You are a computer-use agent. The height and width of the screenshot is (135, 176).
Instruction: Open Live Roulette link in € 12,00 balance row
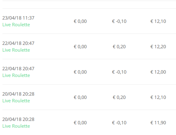(x=16, y=75)
